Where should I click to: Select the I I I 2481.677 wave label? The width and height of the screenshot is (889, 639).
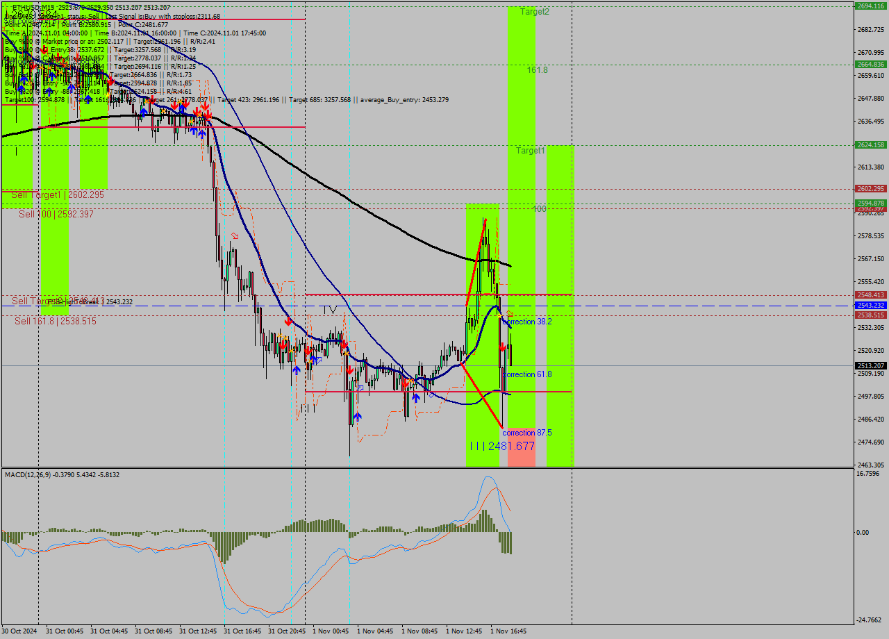[502, 446]
